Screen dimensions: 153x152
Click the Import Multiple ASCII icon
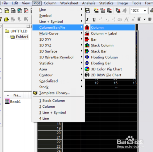[x=109, y=11]
